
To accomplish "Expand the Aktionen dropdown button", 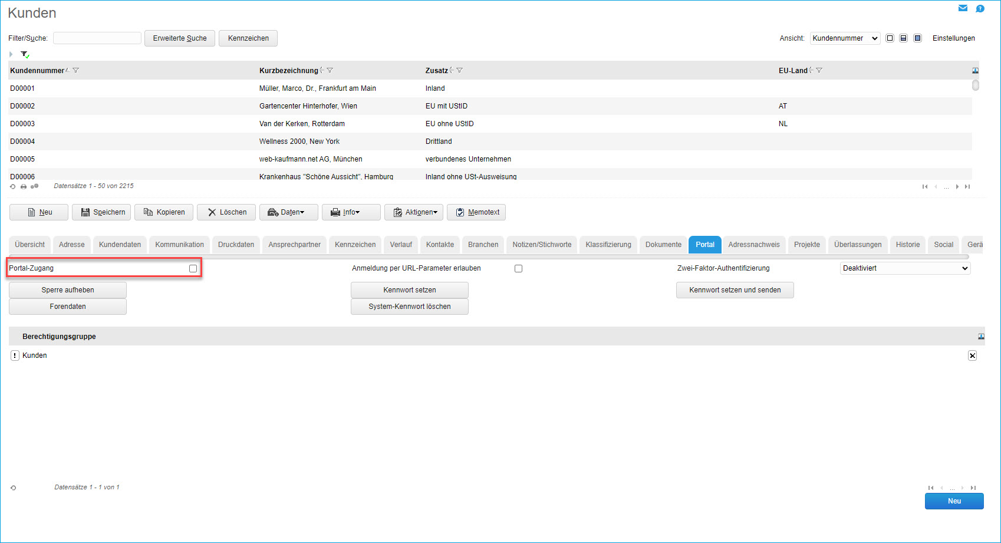I will click(416, 212).
